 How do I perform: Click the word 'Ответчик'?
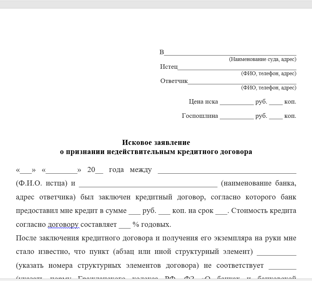click(174, 81)
